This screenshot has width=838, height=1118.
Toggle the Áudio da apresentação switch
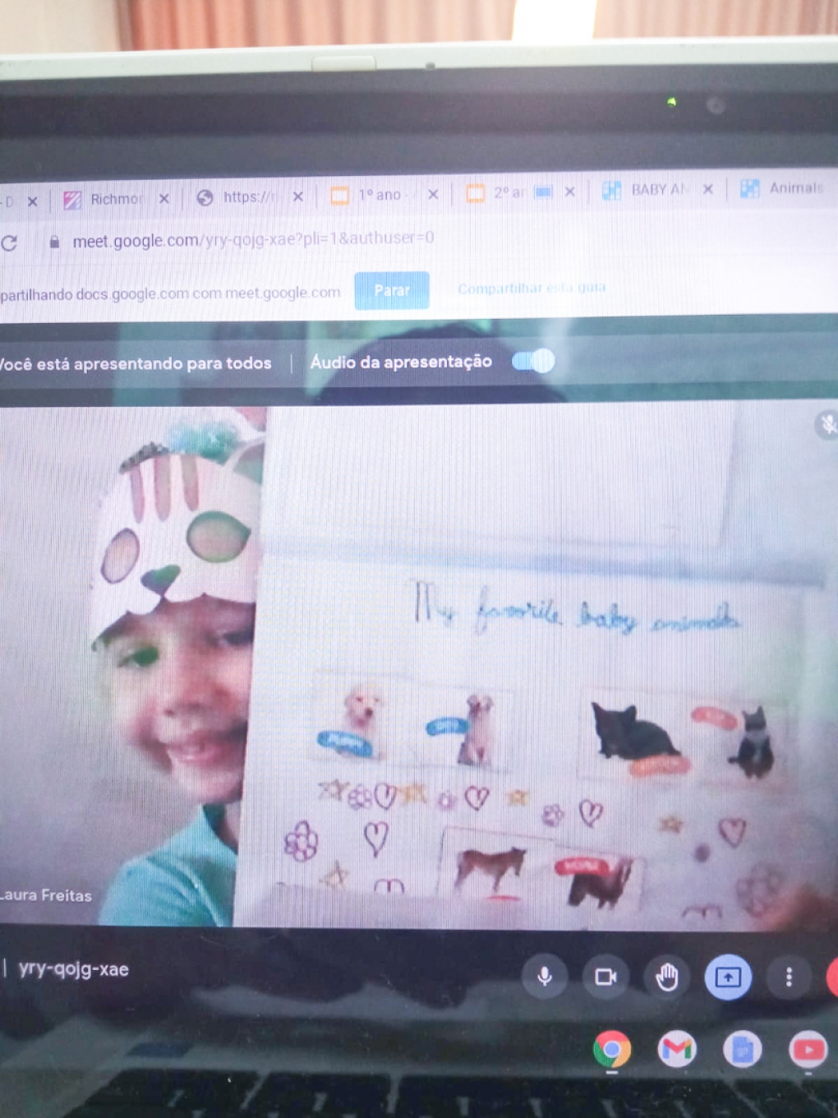pyautogui.click(x=533, y=361)
